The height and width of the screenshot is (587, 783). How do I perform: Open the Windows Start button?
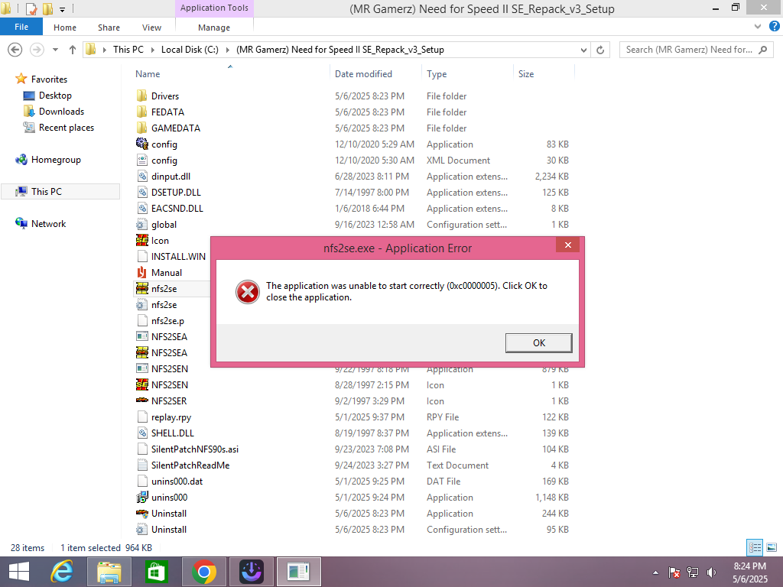click(x=19, y=572)
